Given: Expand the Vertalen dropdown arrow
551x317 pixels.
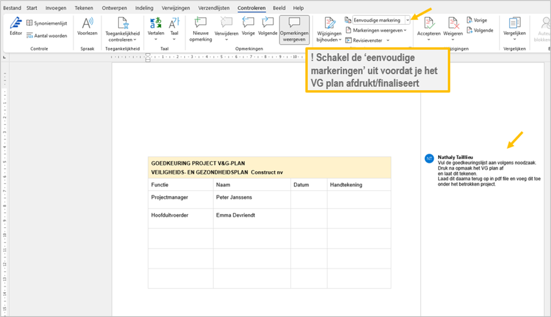Looking at the screenshot, I should pos(156,39).
